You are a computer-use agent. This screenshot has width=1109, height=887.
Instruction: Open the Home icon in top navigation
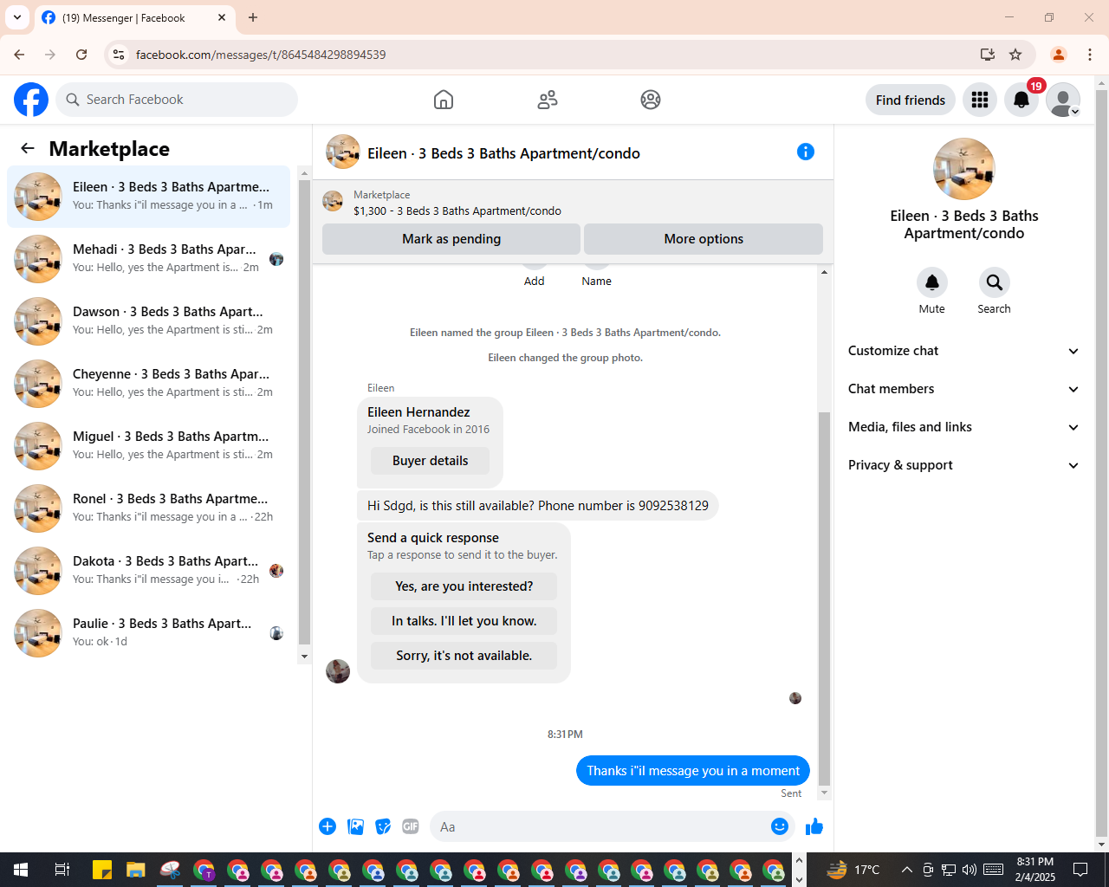click(x=444, y=100)
